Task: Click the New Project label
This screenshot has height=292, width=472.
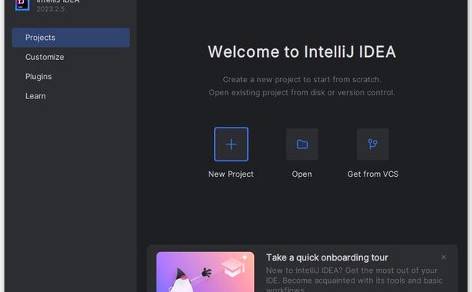Action: (x=231, y=174)
